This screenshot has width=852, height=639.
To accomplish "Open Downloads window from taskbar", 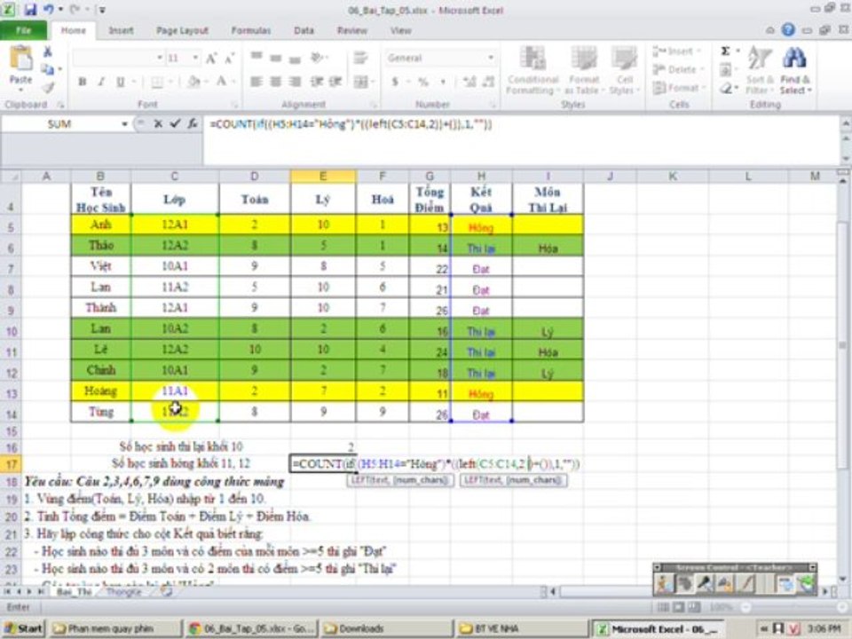I will point(386,628).
